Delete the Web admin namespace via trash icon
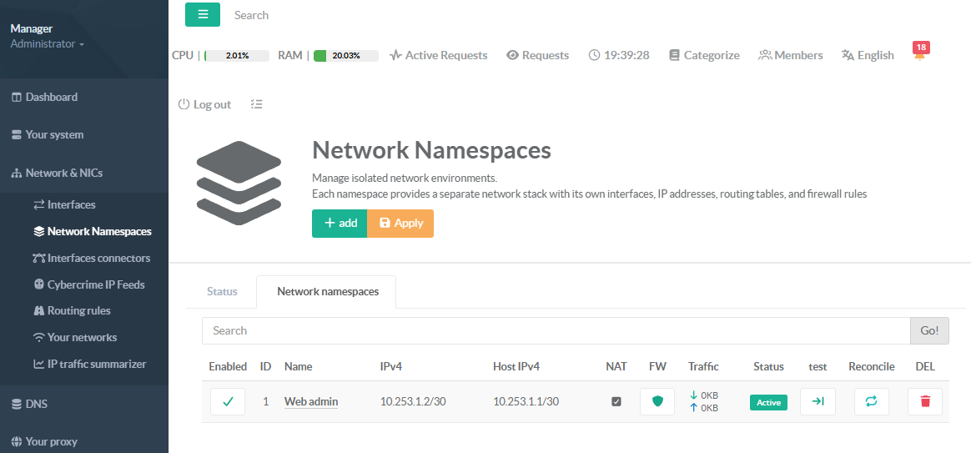The image size is (971, 453). click(x=924, y=402)
